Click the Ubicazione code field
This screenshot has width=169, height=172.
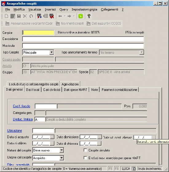click(43, 131)
